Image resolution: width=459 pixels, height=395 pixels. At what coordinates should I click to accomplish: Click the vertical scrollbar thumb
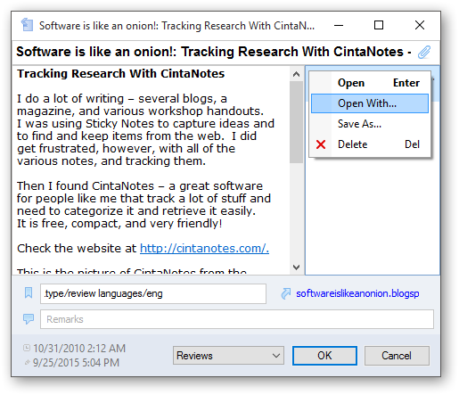[296, 122]
